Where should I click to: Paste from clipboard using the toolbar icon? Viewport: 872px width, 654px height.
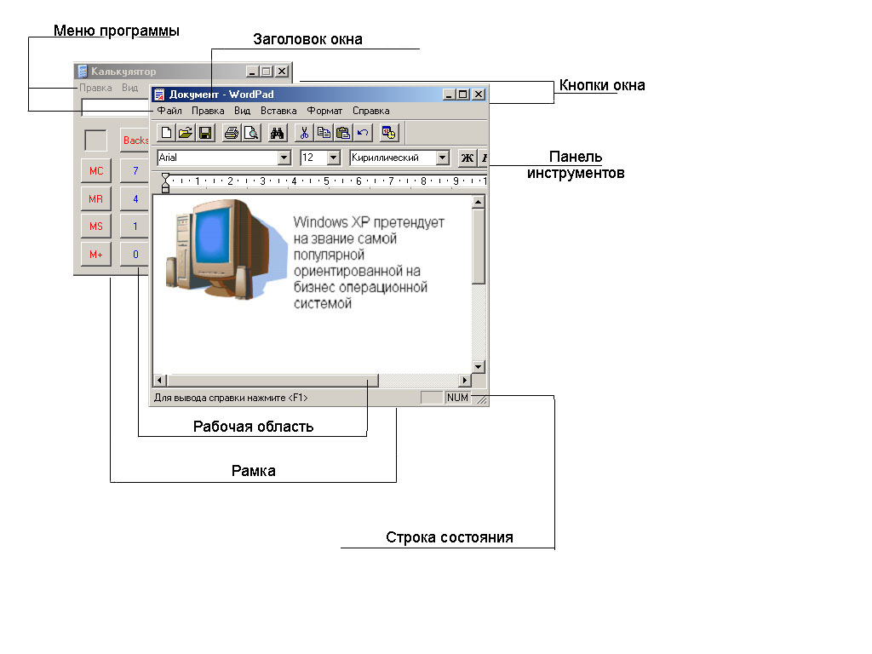[x=343, y=133]
